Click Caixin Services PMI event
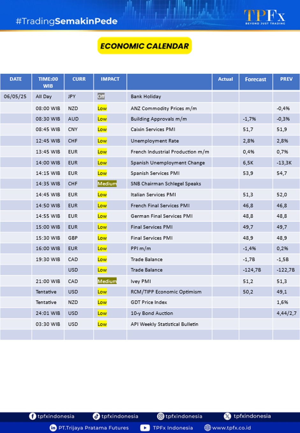 click(x=153, y=129)
